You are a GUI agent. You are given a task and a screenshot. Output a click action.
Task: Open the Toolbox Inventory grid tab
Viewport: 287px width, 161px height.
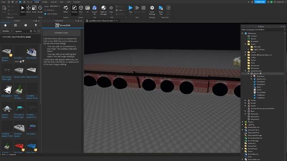15,25
